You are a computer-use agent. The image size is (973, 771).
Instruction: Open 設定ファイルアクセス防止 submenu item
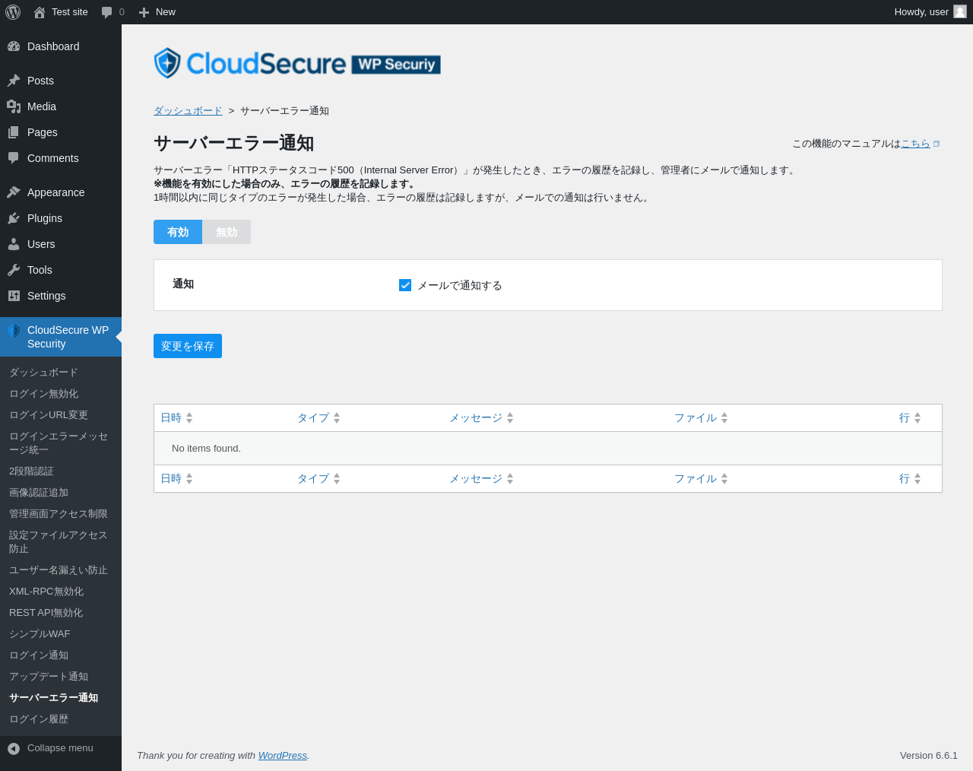coord(61,542)
